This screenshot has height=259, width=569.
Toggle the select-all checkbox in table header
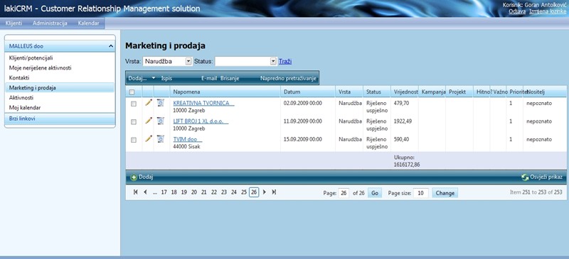click(x=132, y=92)
